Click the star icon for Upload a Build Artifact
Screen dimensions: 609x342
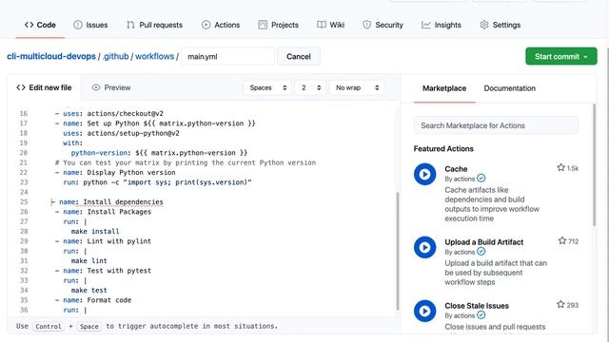coord(562,240)
